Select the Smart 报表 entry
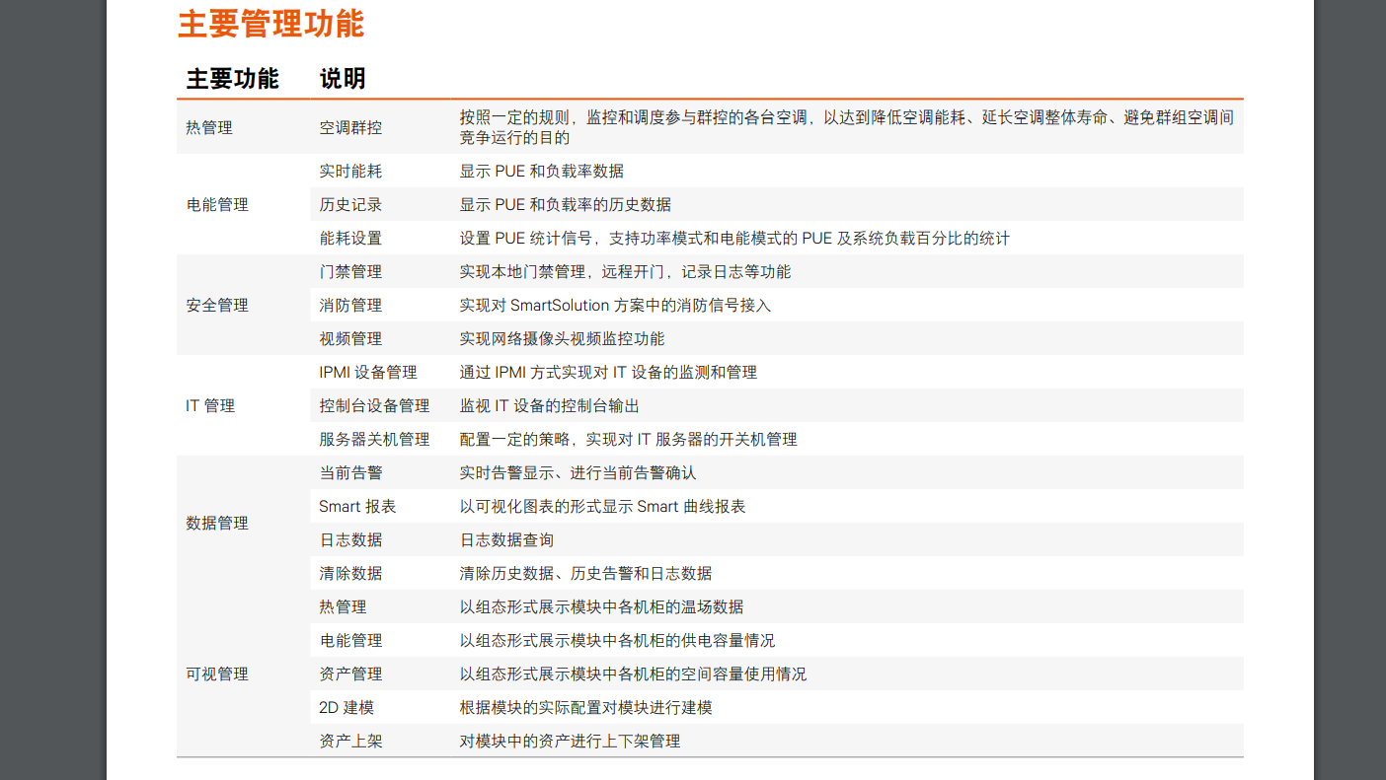1386x780 pixels. [x=357, y=506]
